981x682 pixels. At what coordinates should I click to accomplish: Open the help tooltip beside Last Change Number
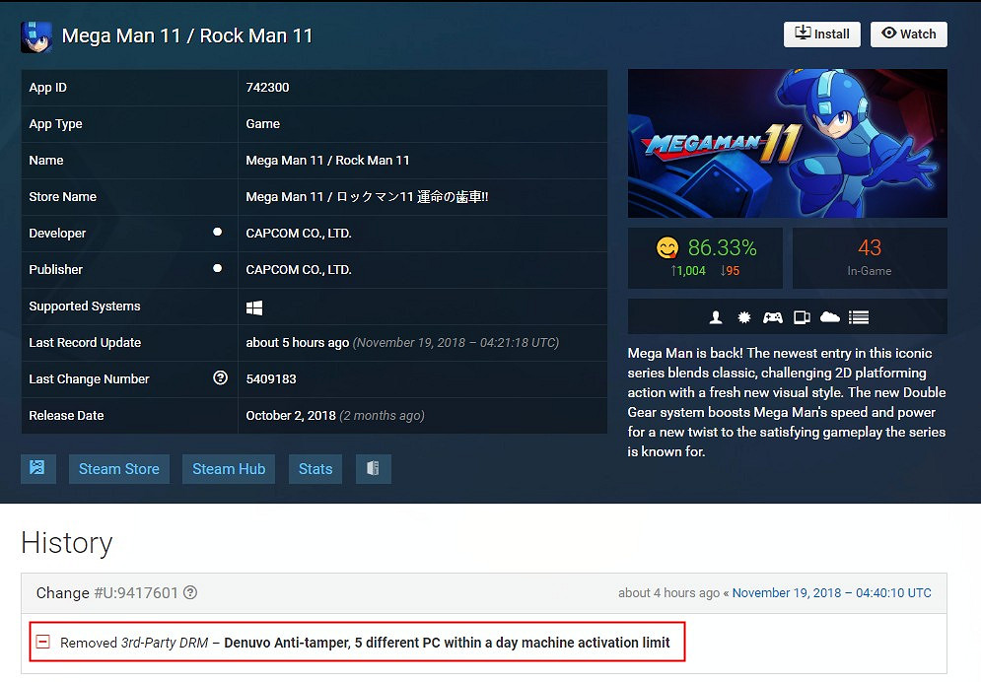click(219, 378)
